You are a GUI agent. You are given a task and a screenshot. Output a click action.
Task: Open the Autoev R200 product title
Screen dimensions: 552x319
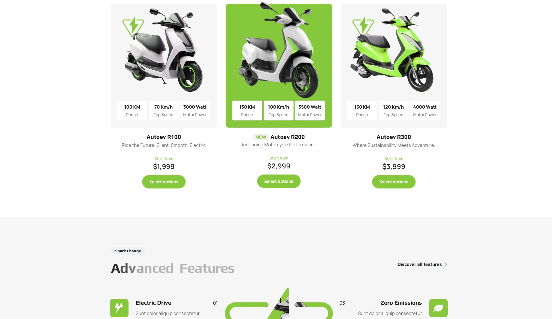tap(287, 137)
